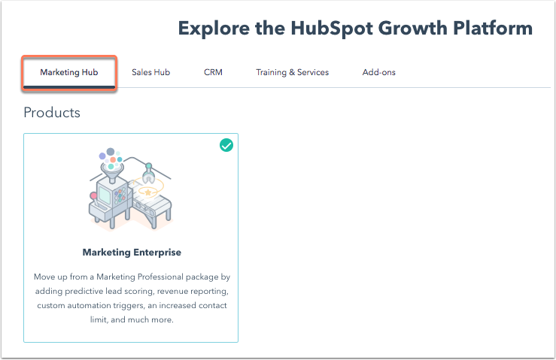Switch to the Sales Hub tab
The width and height of the screenshot is (556, 360).
(x=151, y=72)
